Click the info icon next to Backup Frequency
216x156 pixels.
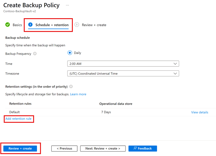(x=35, y=54)
